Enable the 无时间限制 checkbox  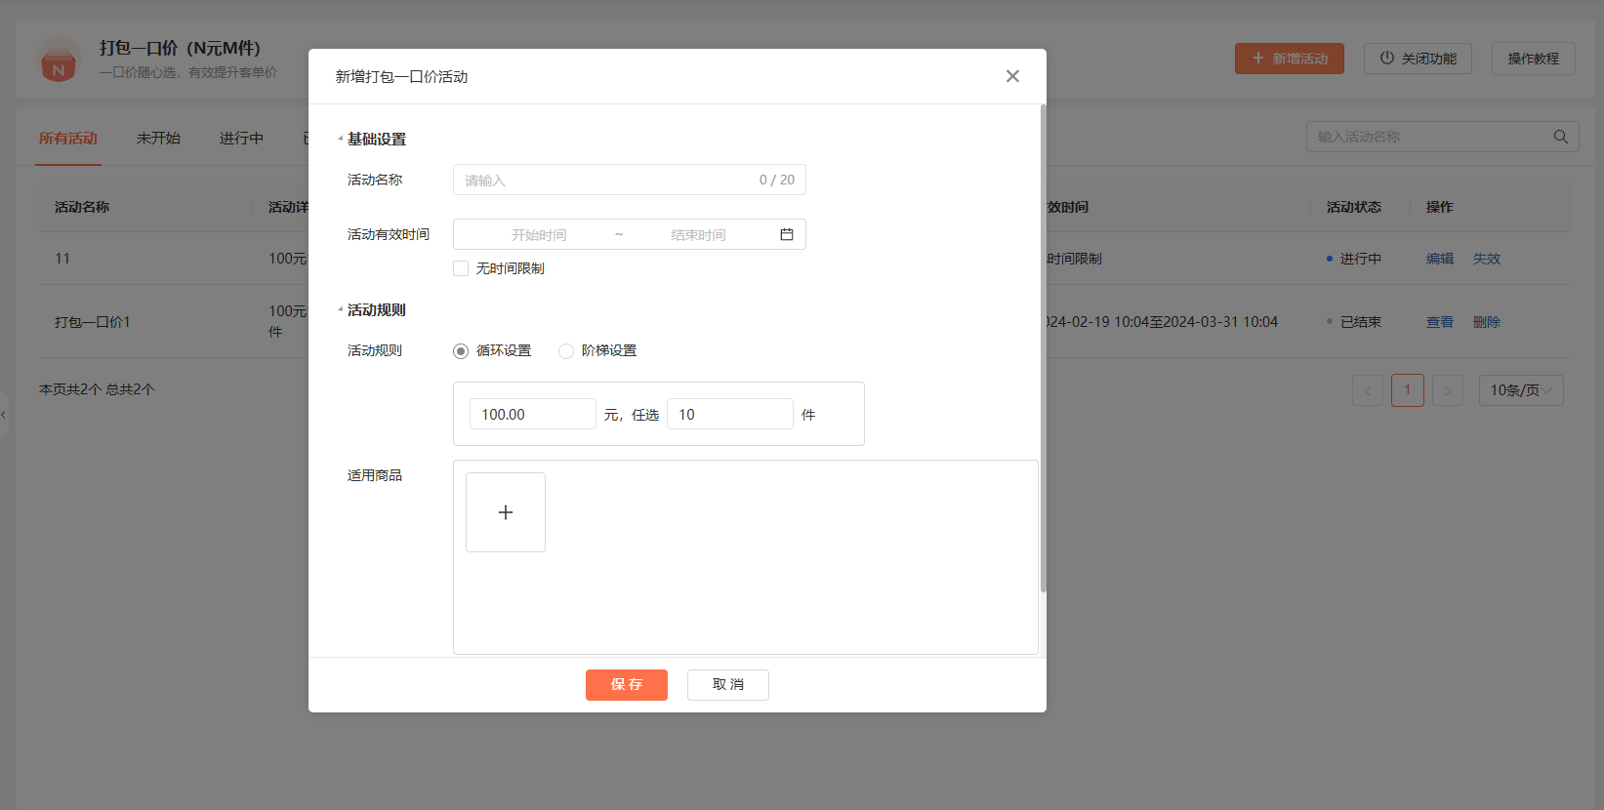(x=461, y=268)
